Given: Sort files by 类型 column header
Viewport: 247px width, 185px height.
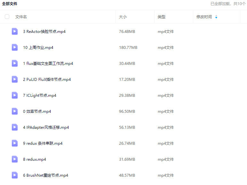Looking at the screenshot, I should coord(162,17).
